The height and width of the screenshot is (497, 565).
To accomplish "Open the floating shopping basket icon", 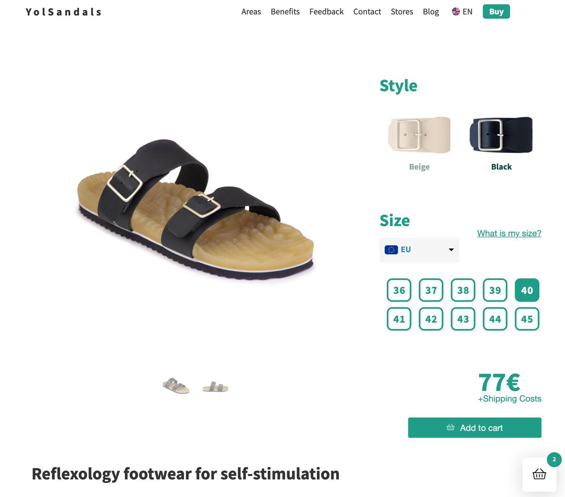I will click(539, 474).
